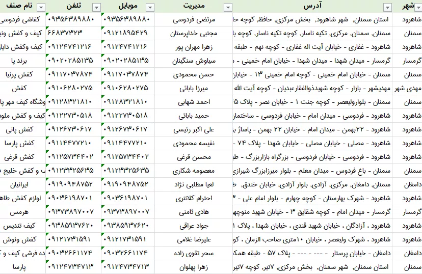The image size is (422, 274).
Task: Open the شهر column filter dropdown
Action: pyautogui.click(x=419, y=8)
